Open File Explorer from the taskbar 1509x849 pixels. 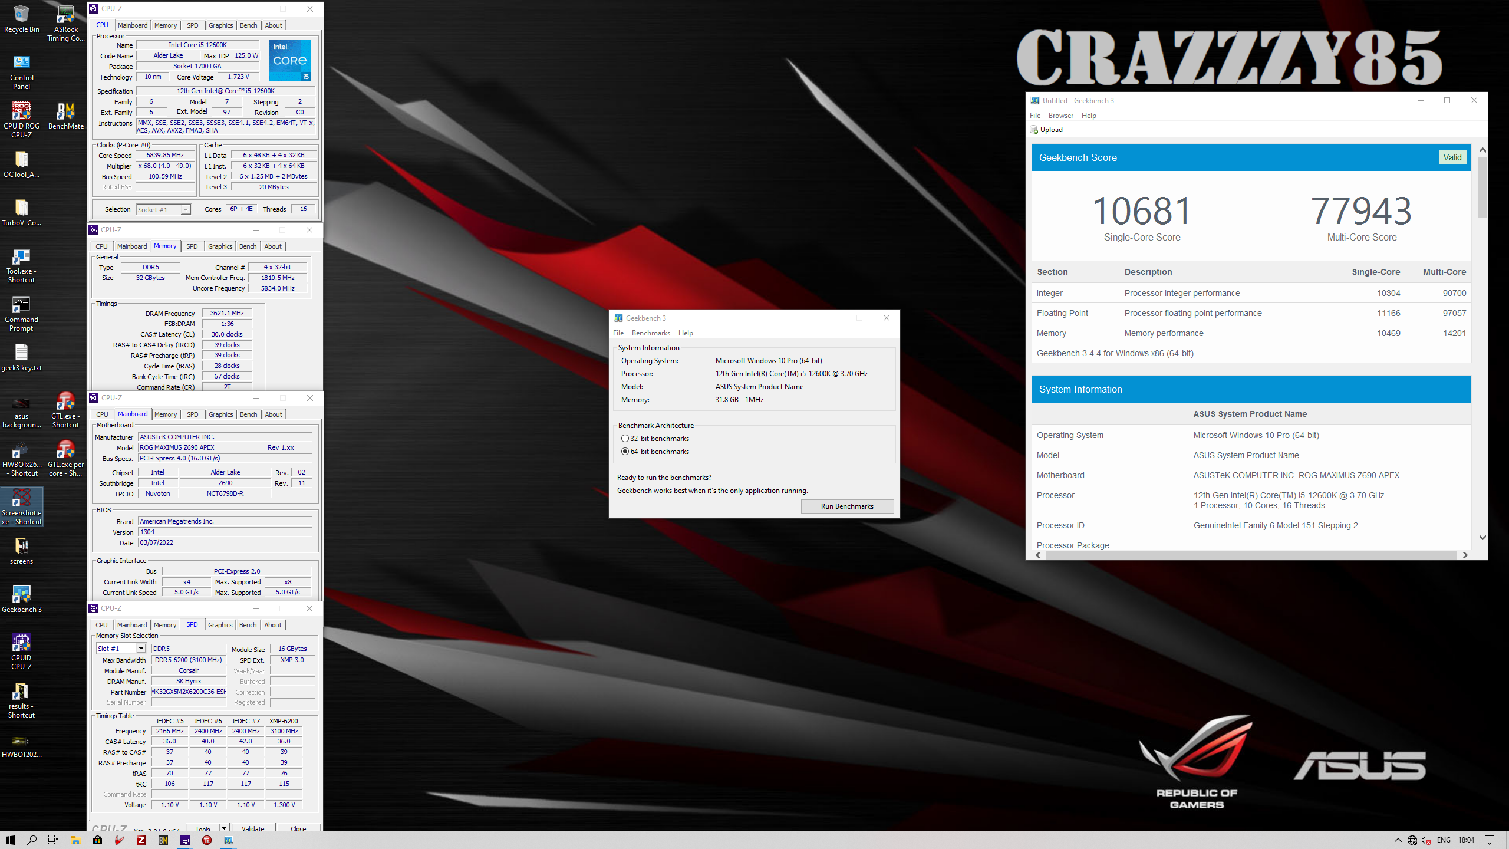pyautogui.click(x=75, y=840)
